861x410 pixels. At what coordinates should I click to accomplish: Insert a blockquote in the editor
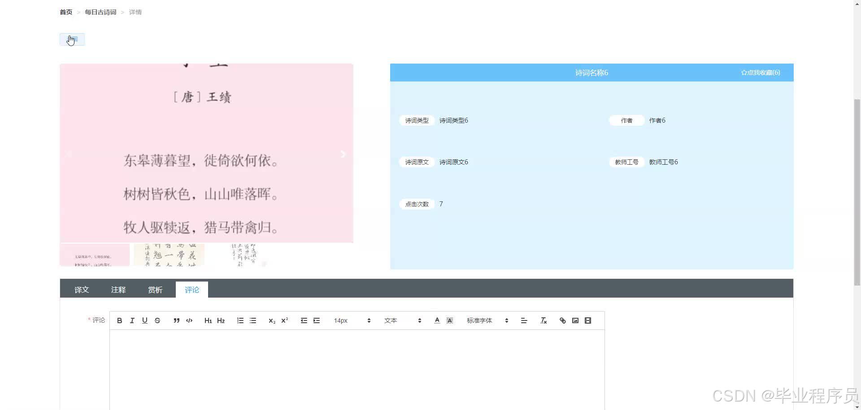click(176, 320)
